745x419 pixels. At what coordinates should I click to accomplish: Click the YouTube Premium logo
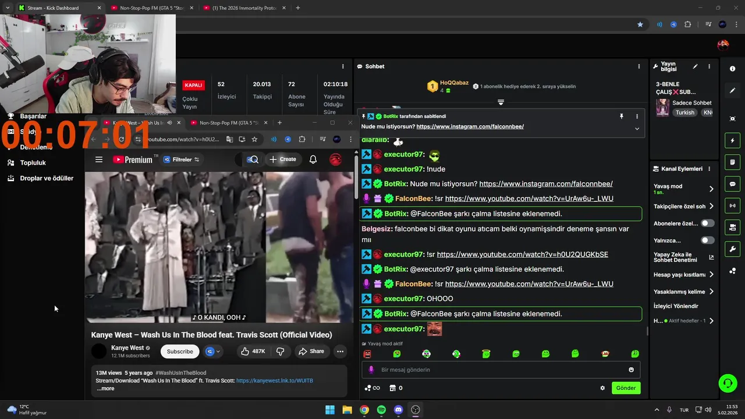click(132, 159)
